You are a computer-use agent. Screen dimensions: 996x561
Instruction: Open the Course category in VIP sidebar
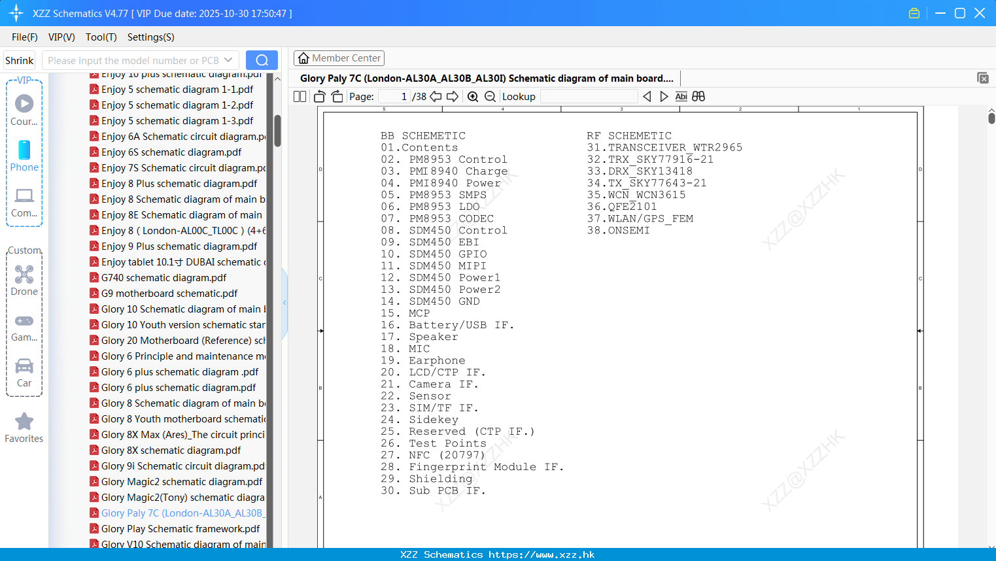point(24,110)
